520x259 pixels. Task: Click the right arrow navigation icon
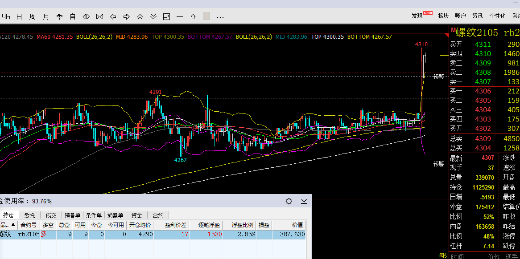127,17
